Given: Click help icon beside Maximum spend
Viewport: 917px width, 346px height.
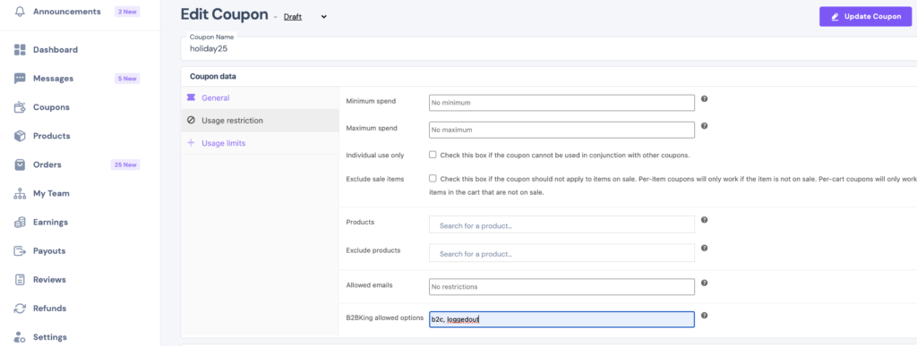Looking at the screenshot, I should click(704, 125).
